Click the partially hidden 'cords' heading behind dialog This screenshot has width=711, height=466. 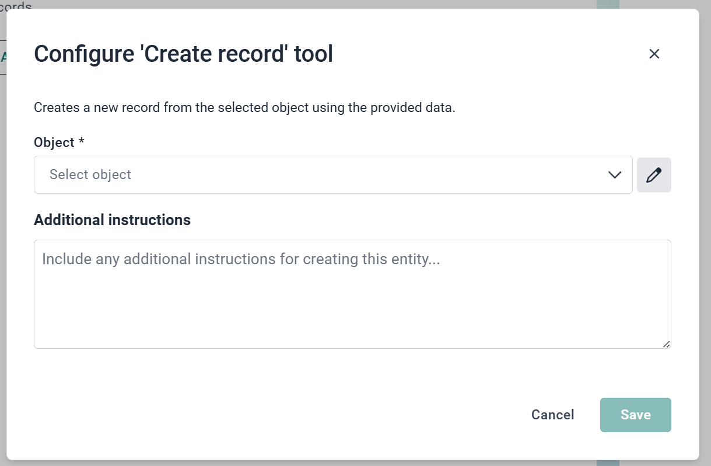[x=16, y=5]
